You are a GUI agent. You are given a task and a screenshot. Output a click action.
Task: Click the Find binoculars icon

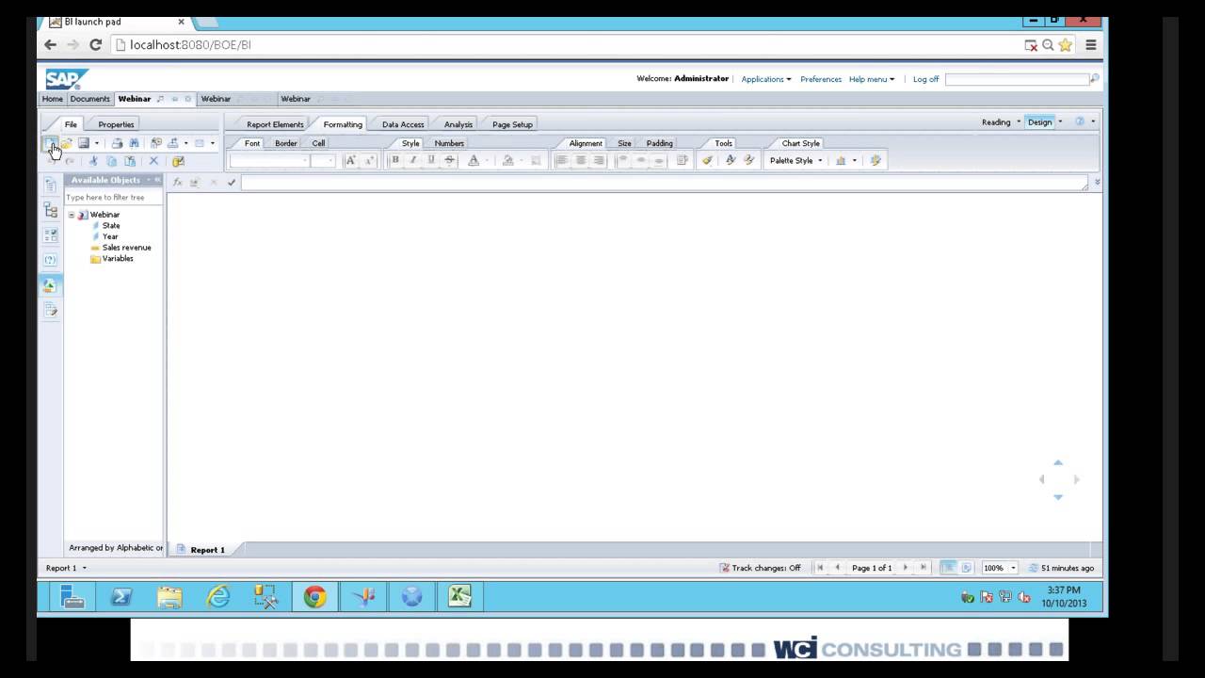point(134,143)
